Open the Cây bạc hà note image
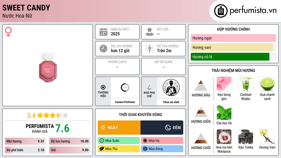The height and width of the screenshot is (158, 281). point(224,112)
